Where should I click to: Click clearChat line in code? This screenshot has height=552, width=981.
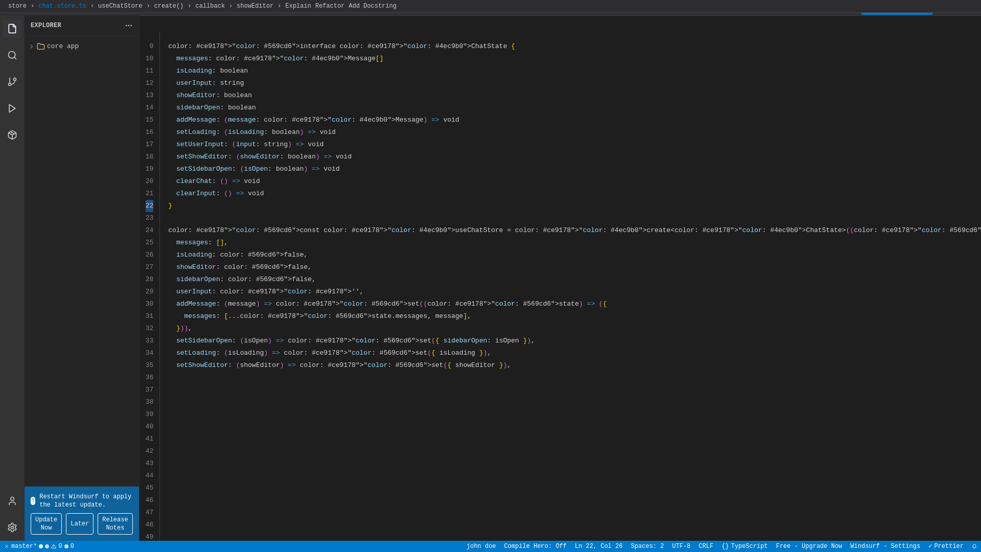click(218, 181)
